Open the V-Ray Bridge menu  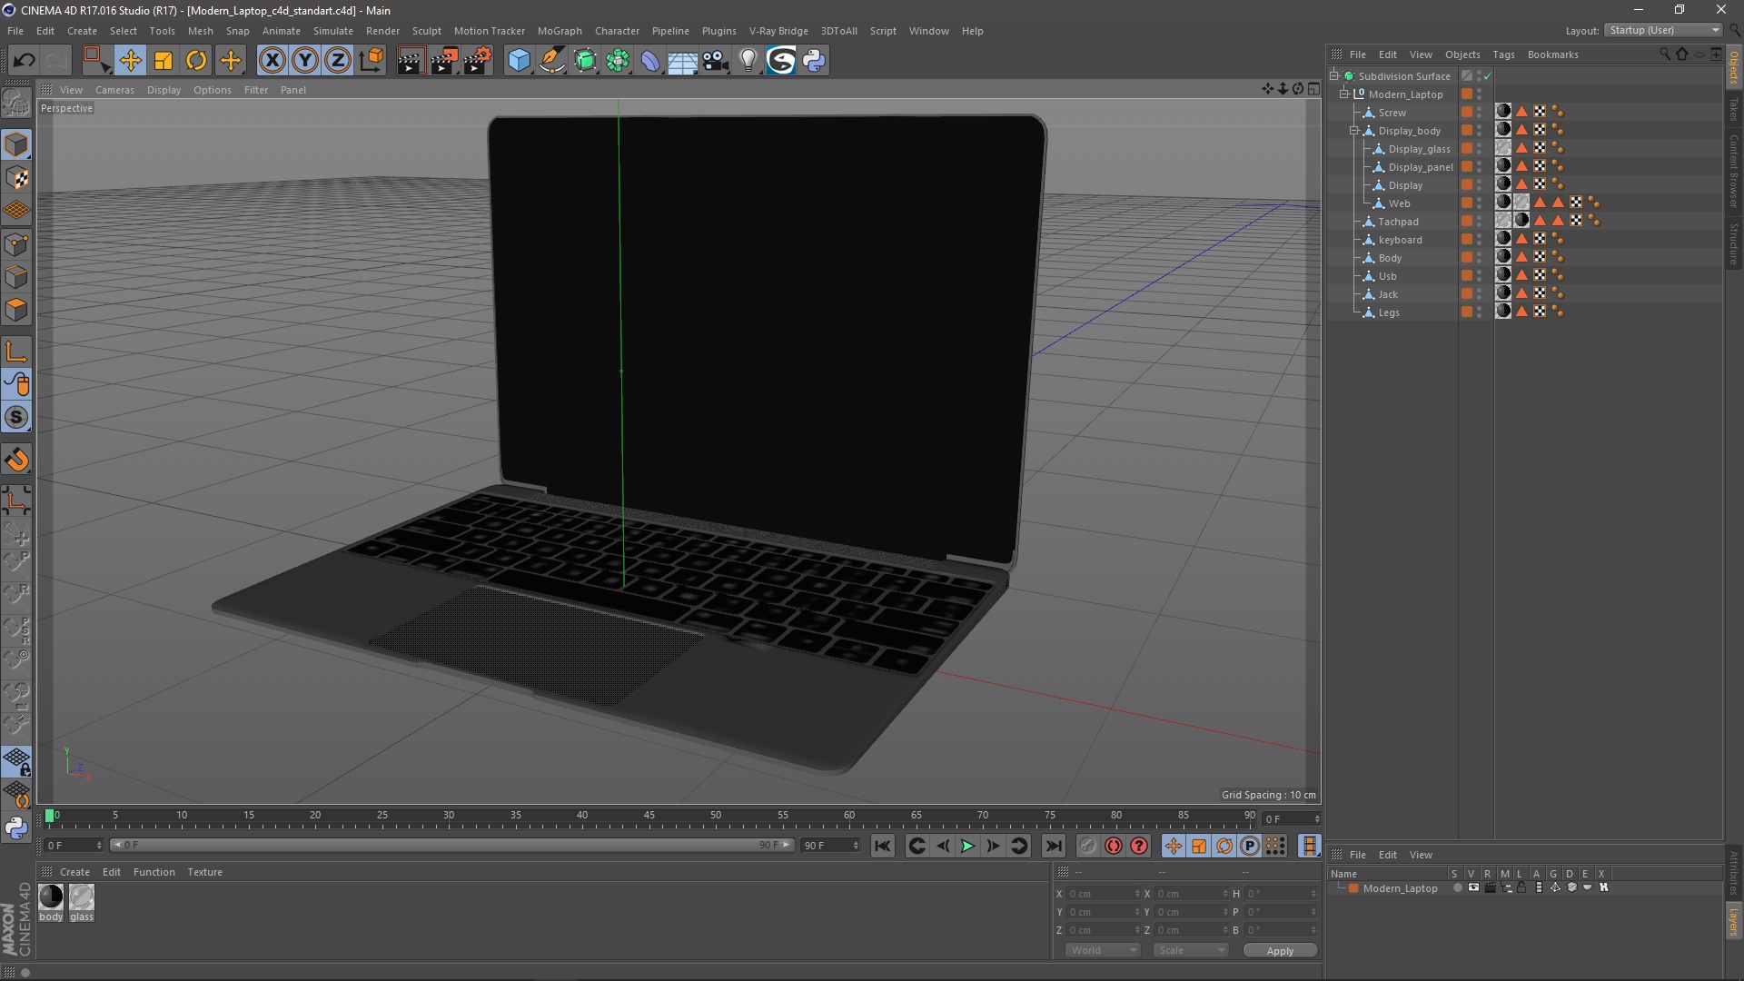778,31
